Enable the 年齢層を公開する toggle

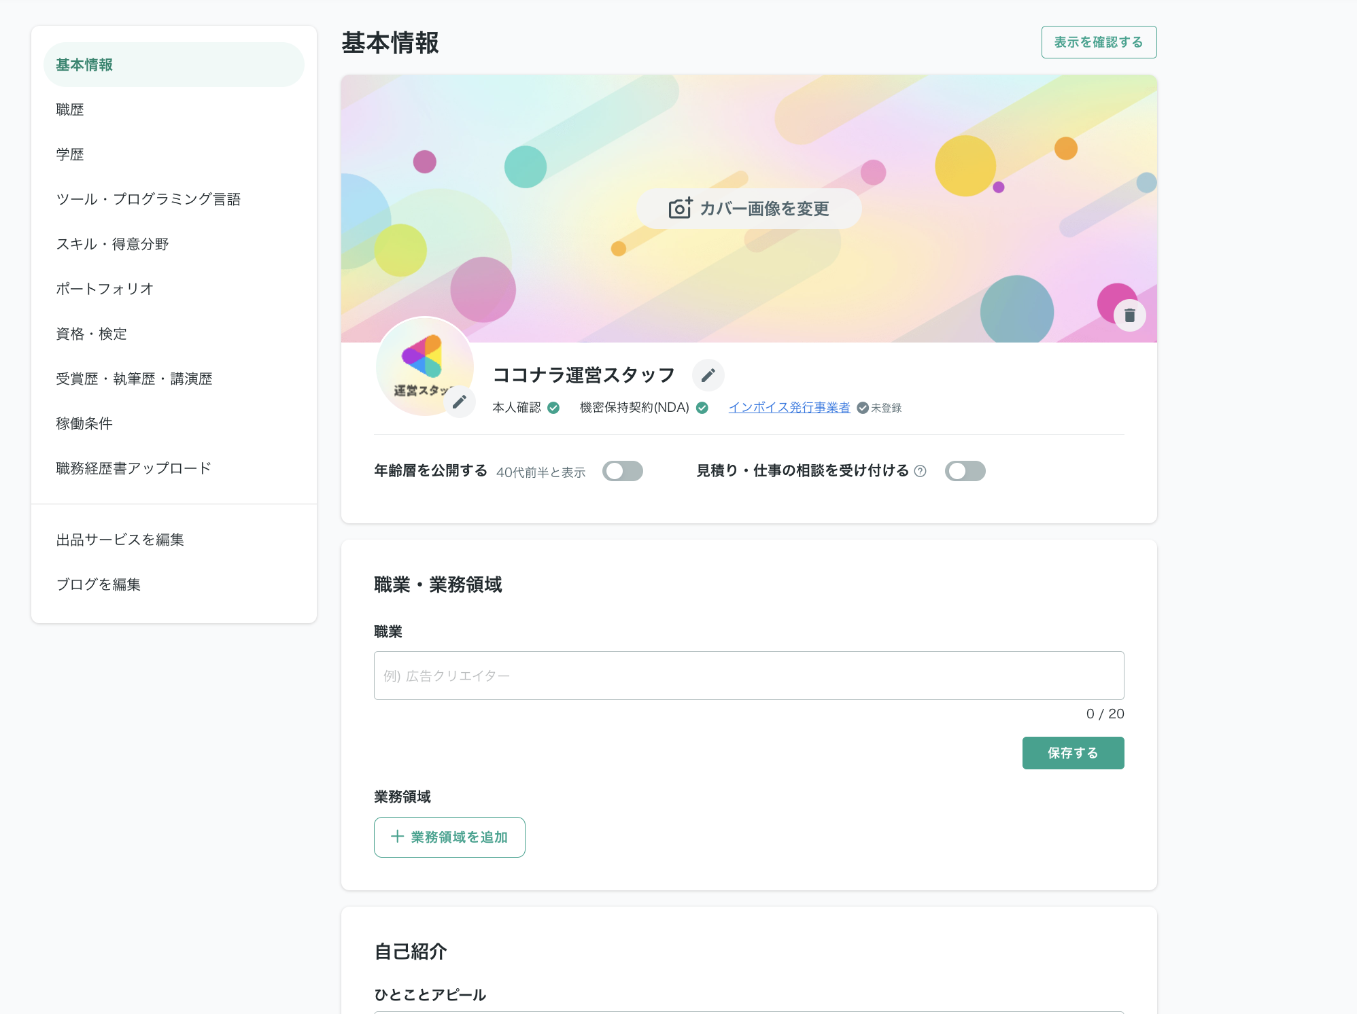click(623, 471)
